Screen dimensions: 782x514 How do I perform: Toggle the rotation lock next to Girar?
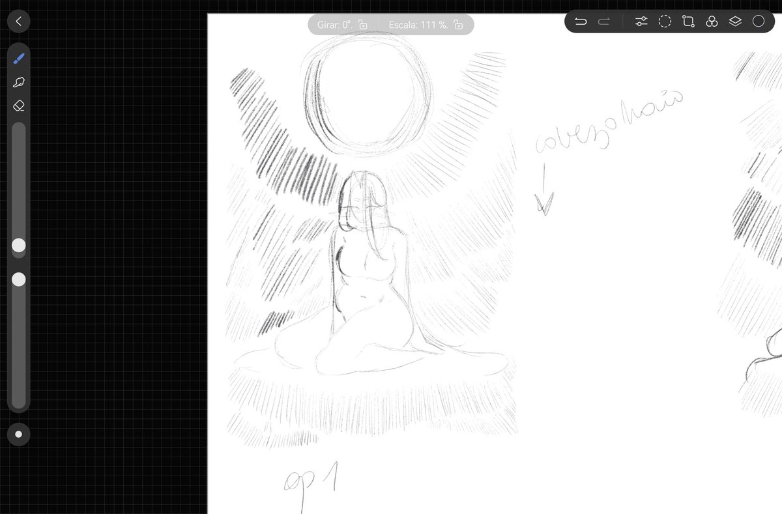363,25
